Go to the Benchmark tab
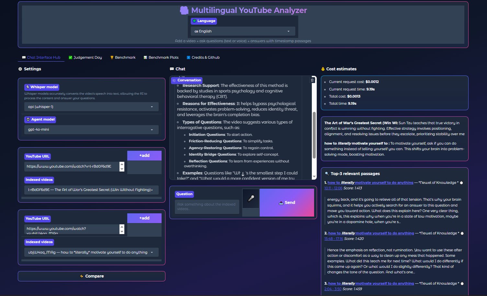 pyautogui.click(x=123, y=57)
